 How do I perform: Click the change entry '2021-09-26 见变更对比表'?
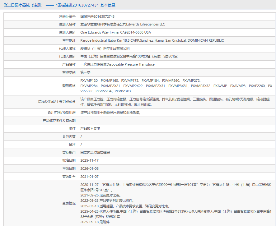101,196
